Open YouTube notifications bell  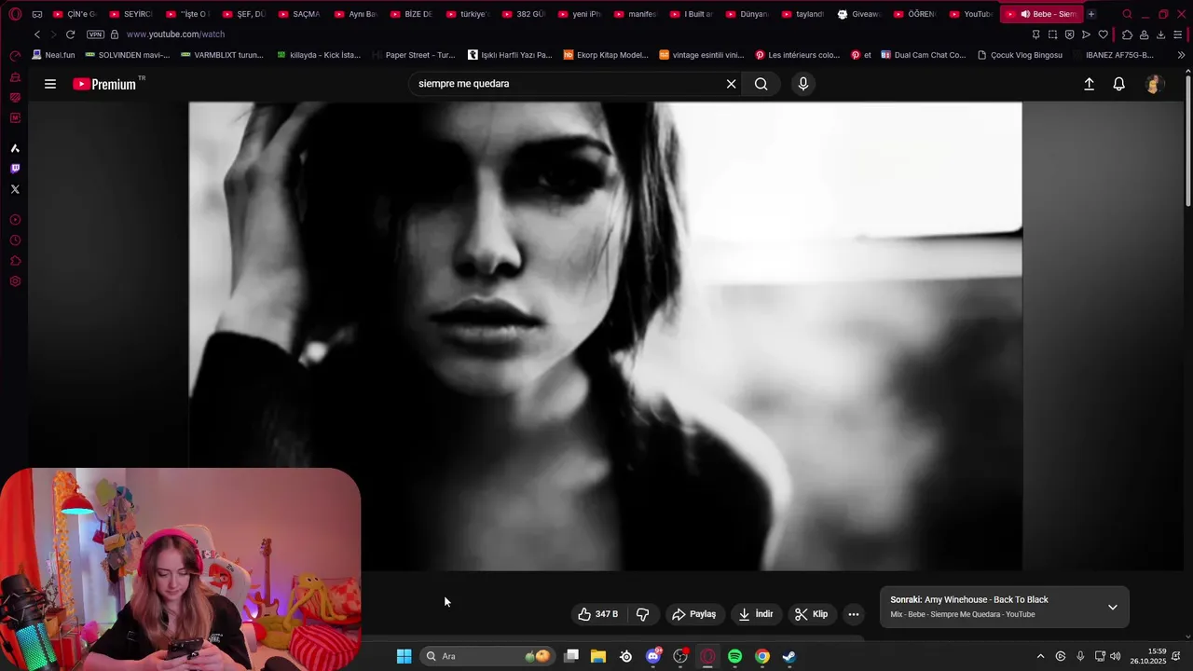pos(1119,84)
